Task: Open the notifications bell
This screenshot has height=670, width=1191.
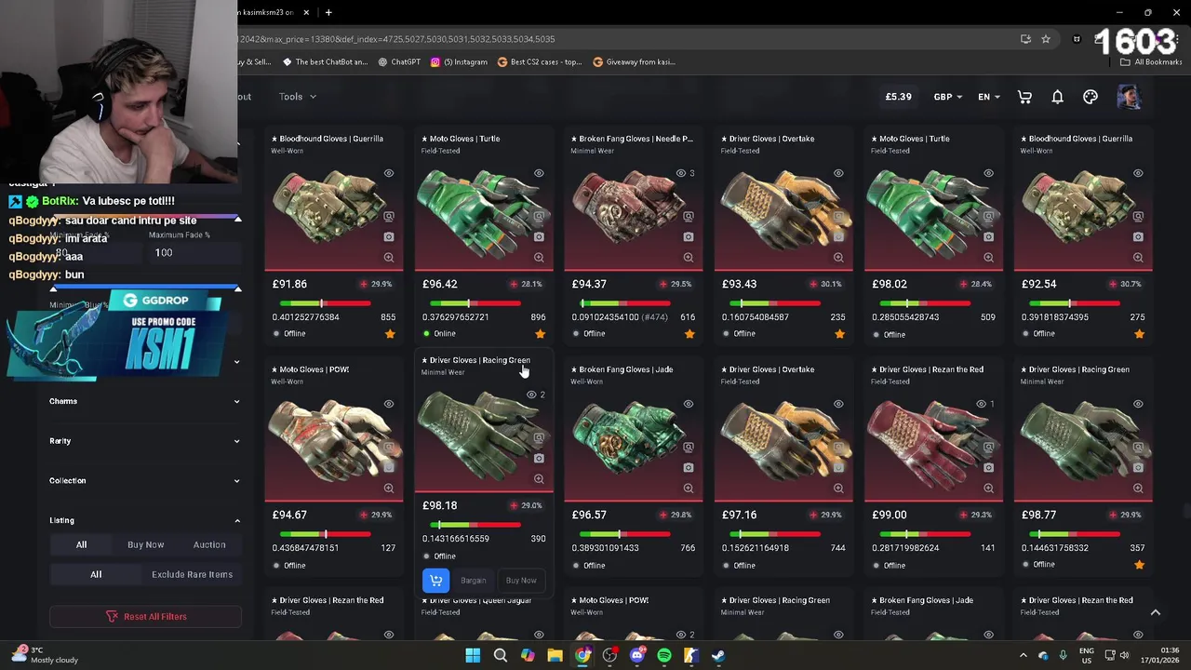Action: point(1057,97)
